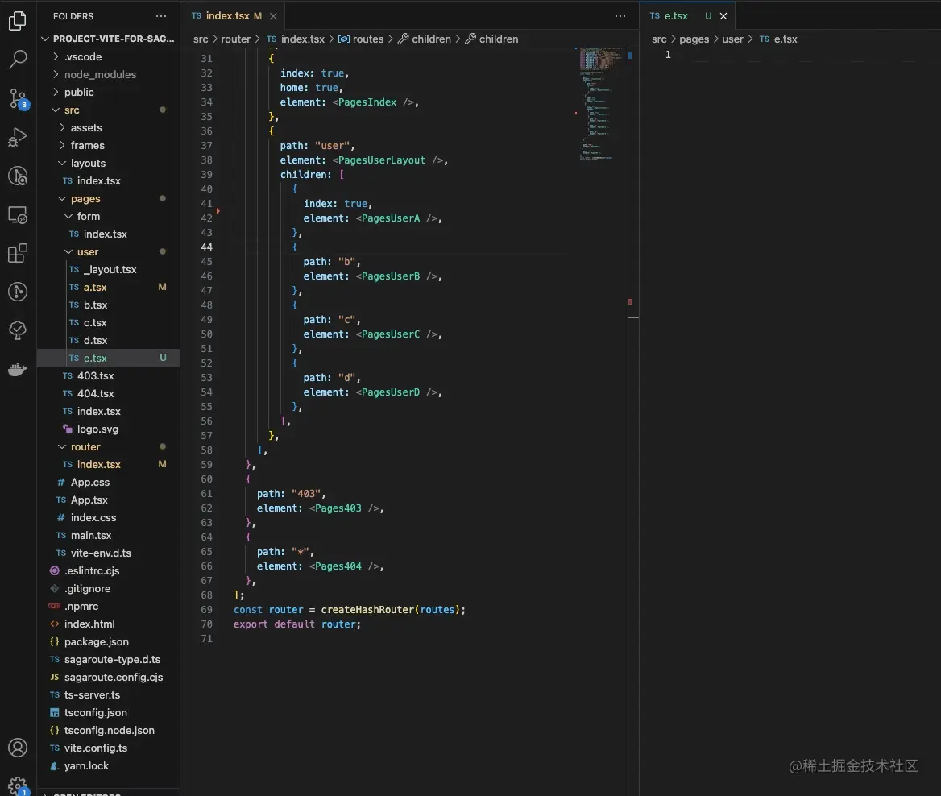Open the Explorer view in activity bar

click(x=18, y=20)
